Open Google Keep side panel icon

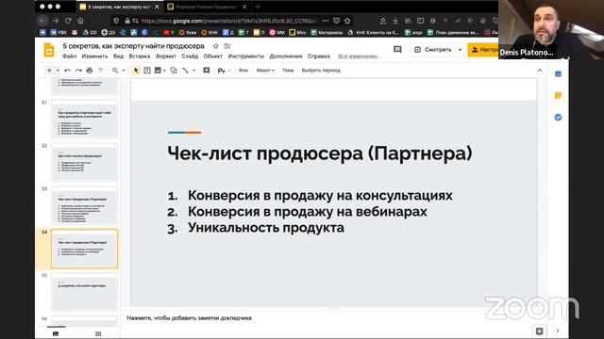pyautogui.click(x=558, y=95)
